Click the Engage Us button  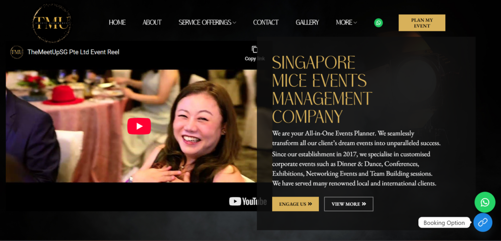tap(295, 204)
